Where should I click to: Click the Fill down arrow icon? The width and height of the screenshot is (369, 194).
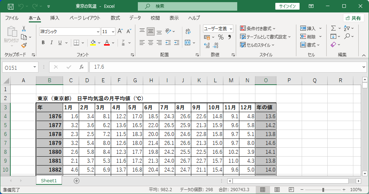(x=333, y=36)
